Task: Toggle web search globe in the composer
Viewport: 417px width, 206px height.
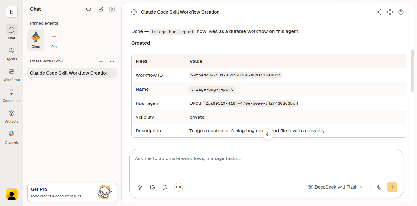Action: click(179, 187)
